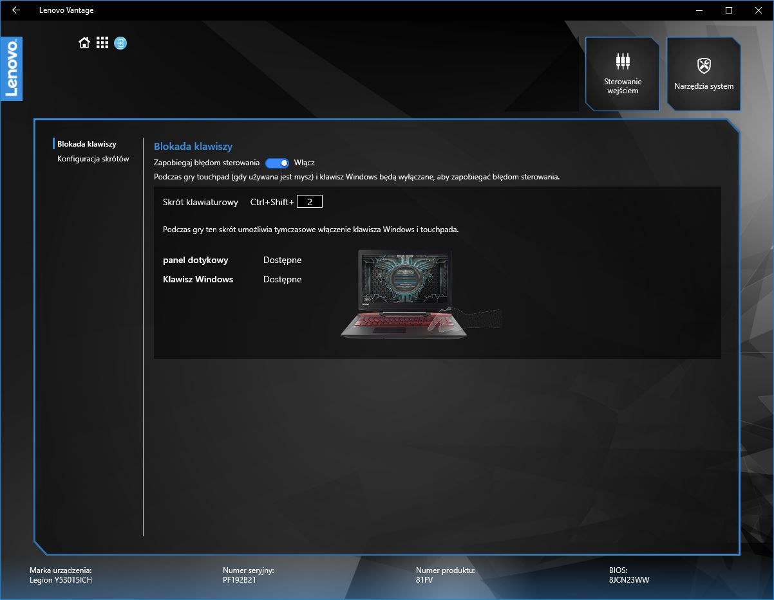Viewport: 774px width, 600px height.
Task: Click the Lenovo logo in the sidebar
Action: pos(12,68)
